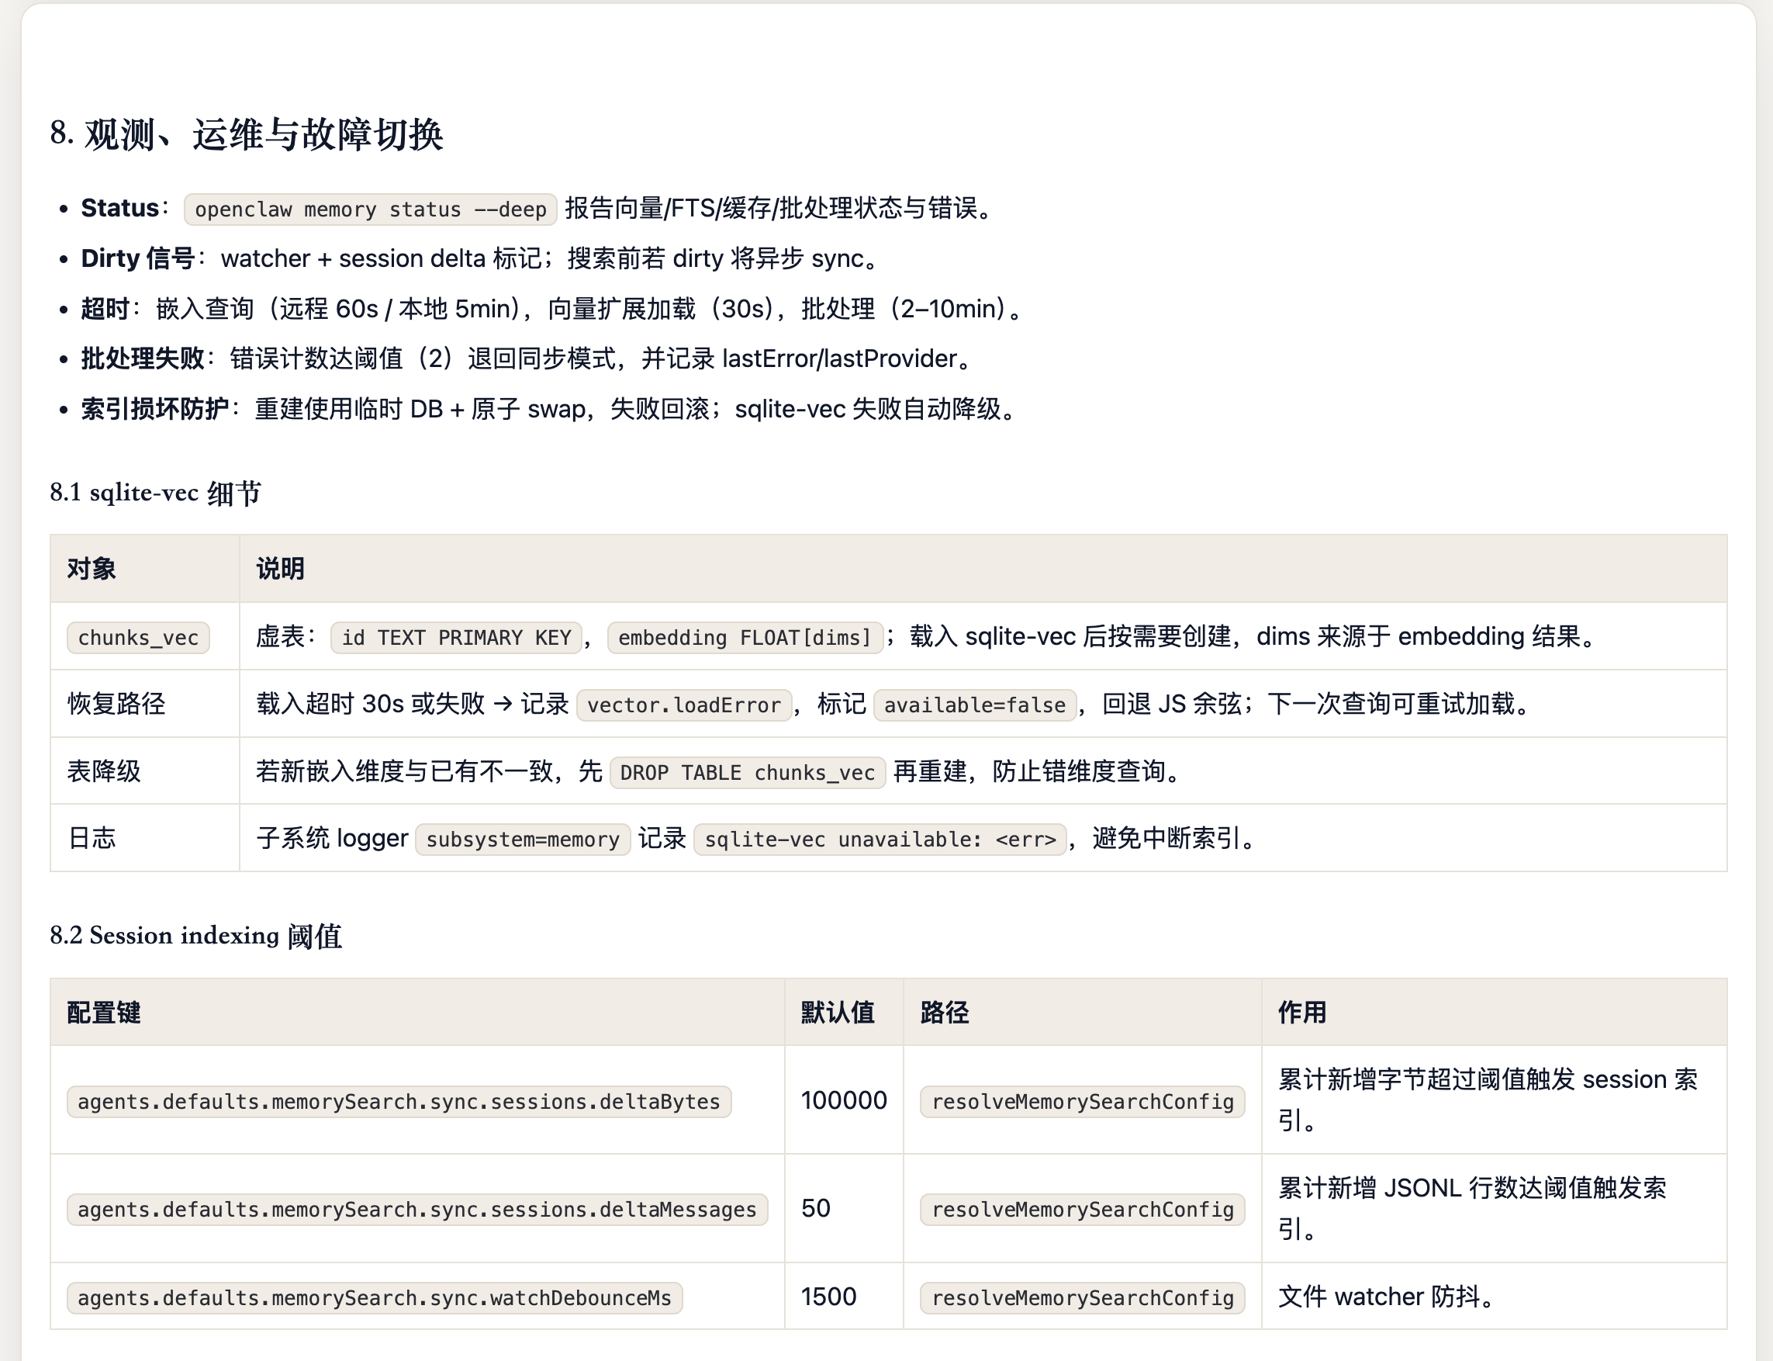Click the embedding FLOAT[dims] code snippet
Viewport: 1773px width, 1361px height.
coord(744,638)
